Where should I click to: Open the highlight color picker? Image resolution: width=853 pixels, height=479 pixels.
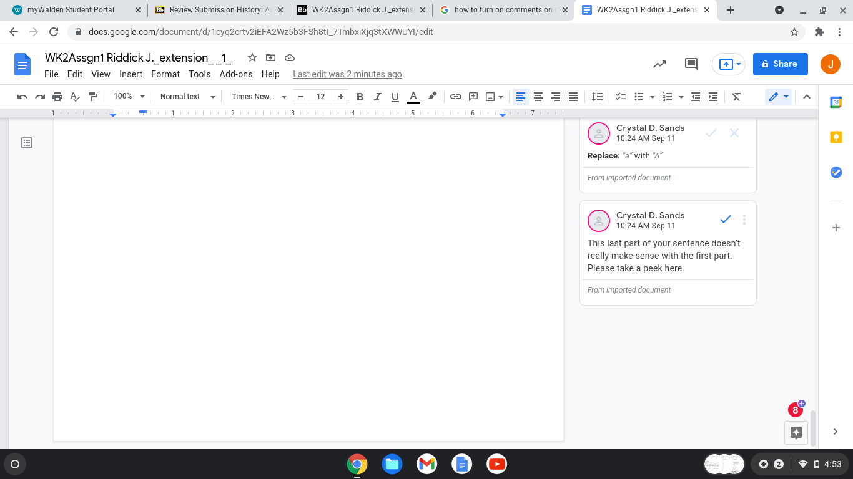tap(432, 97)
